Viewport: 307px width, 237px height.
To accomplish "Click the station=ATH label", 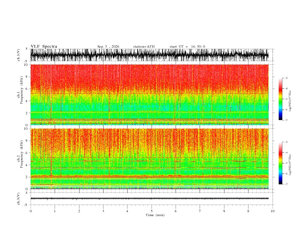I will [x=144, y=46].
